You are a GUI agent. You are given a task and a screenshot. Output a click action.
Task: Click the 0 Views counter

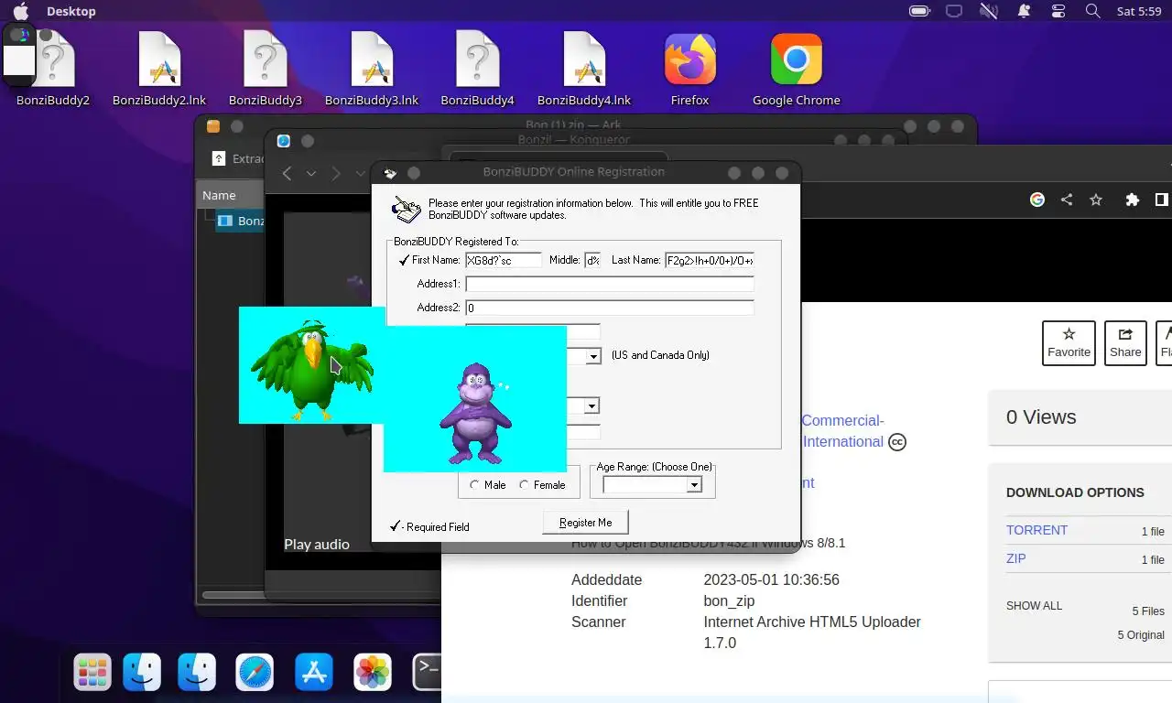(x=1041, y=416)
